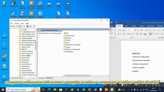Click the horizontal scrollbar in the settings pane
Viewport: 164px width, 92px height.
click(78, 75)
